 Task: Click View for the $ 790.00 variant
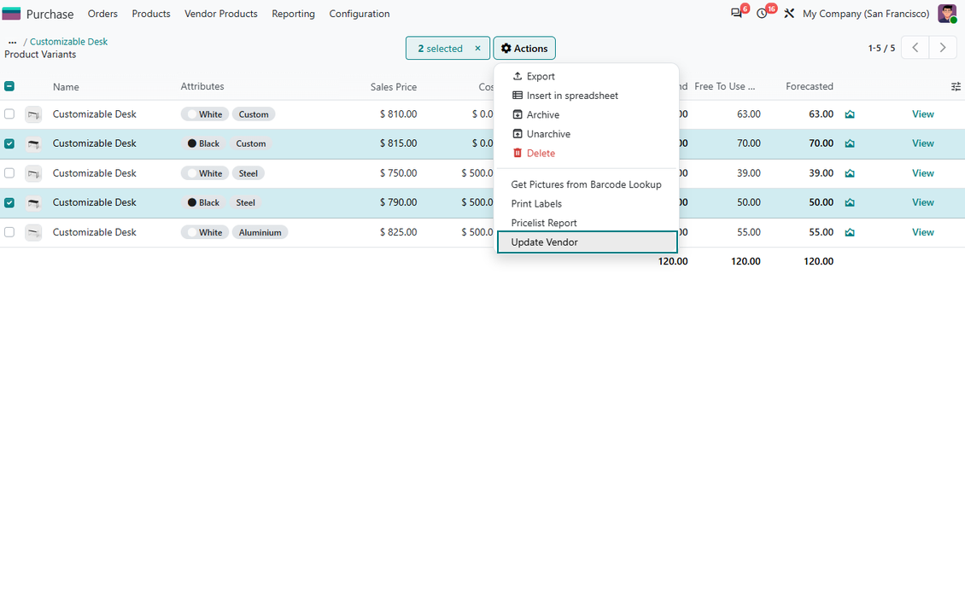922,202
